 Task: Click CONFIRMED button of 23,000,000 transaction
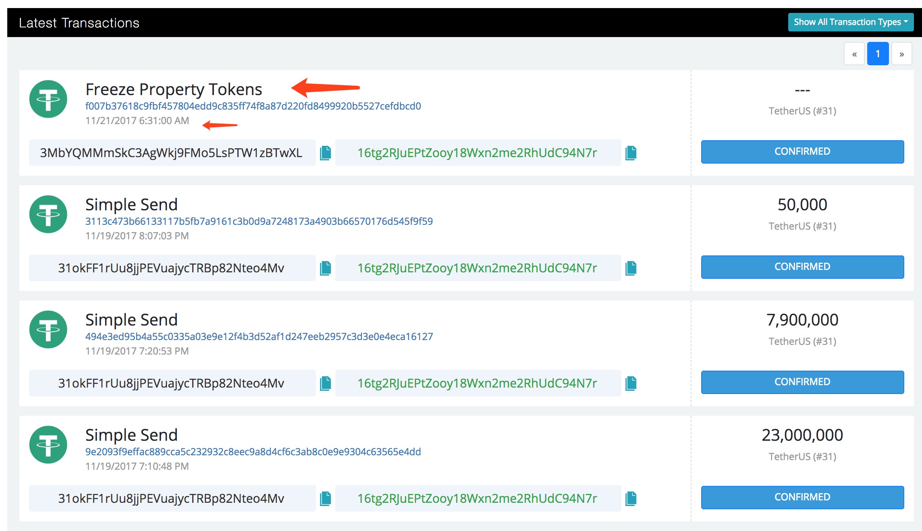click(x=802, y=498)
